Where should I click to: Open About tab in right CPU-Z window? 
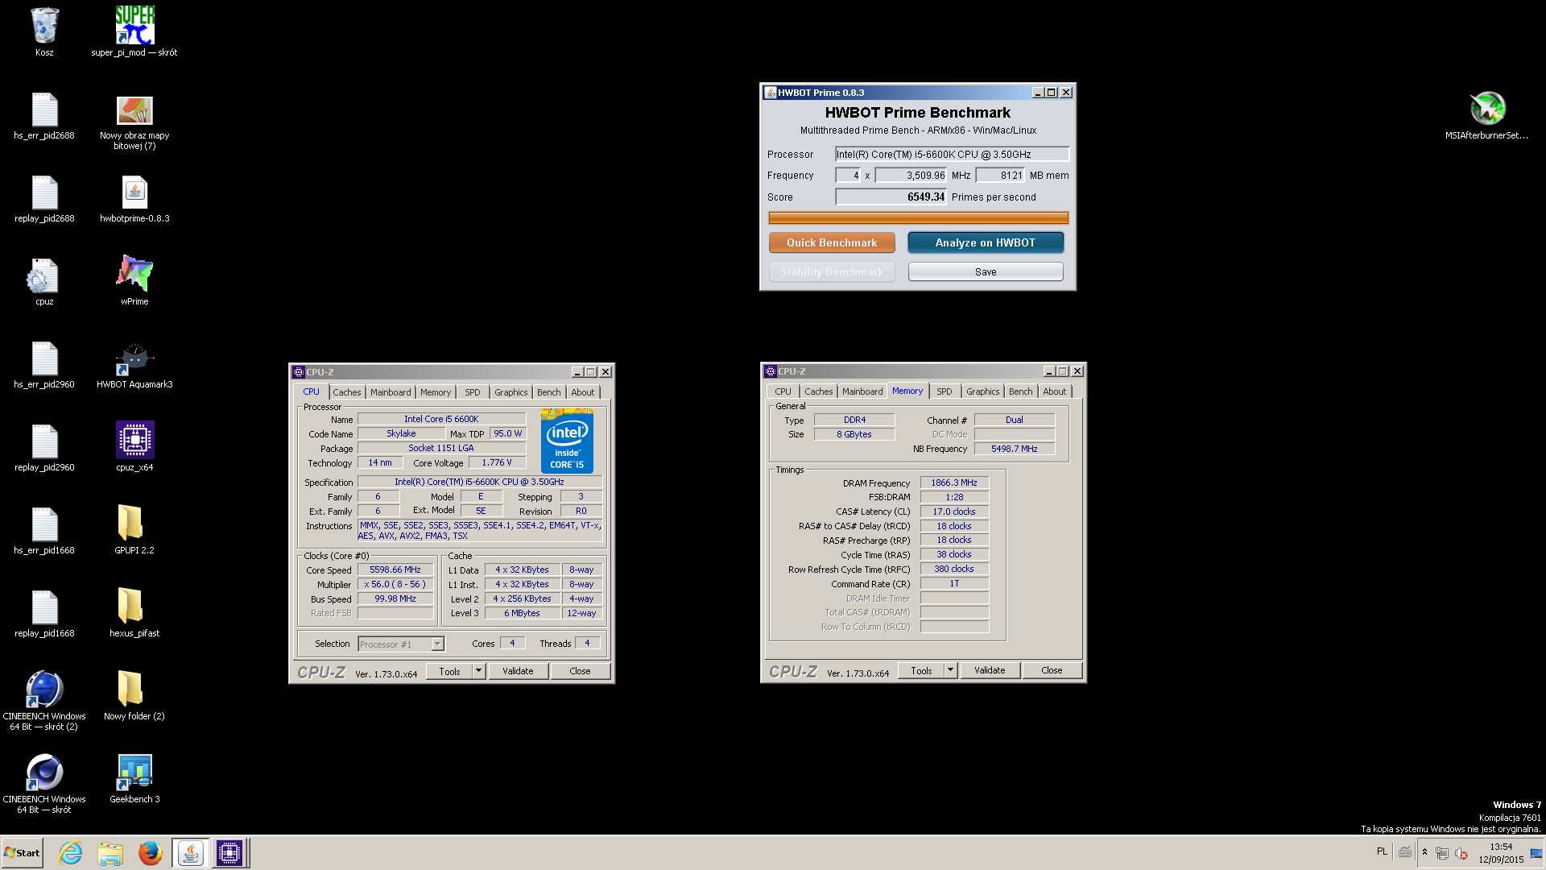click(1055, 391)
